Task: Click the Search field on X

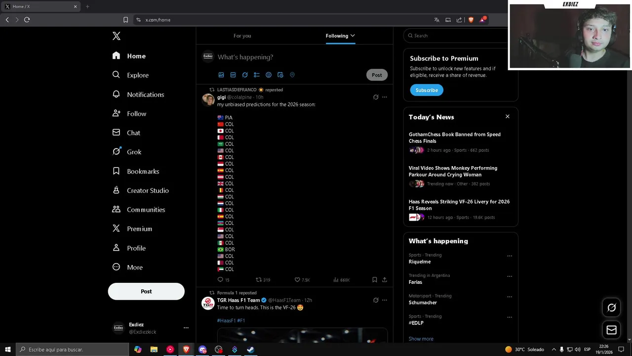Action: click(x=458, y=36)
